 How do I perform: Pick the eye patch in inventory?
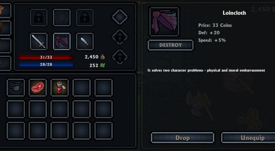coord(16,88)
